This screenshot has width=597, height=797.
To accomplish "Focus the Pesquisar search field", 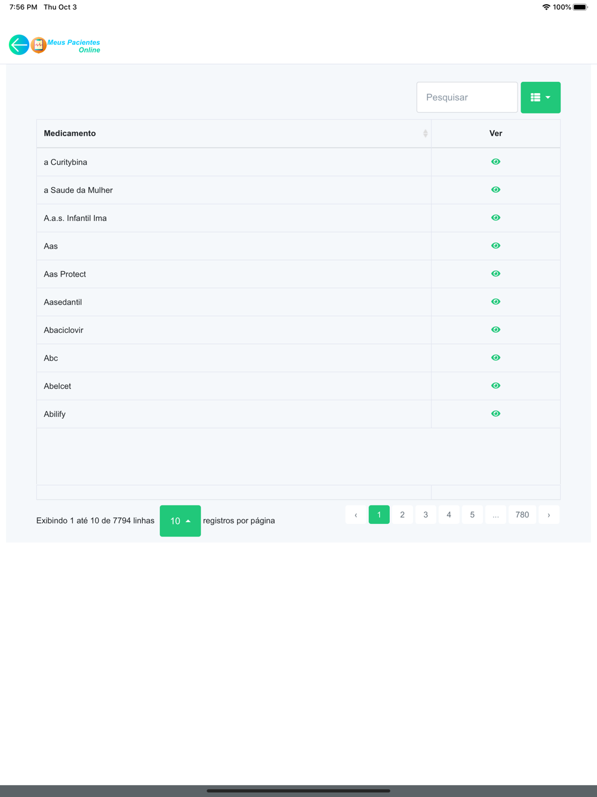I will (467, 97).
